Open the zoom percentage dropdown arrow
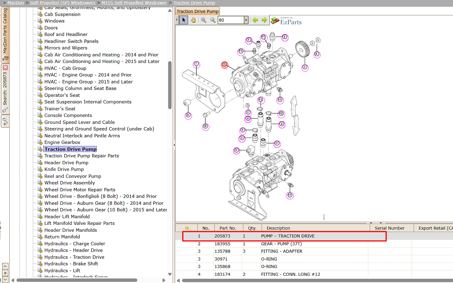 coord(246,20)
